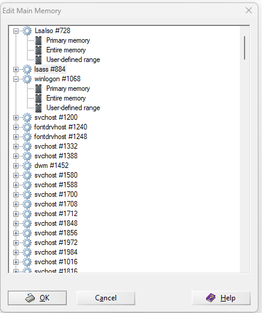This screenshot has width=262, height=313.
Task: Click the gear icon of svchost #1332
Action: (x=27, y=146)
